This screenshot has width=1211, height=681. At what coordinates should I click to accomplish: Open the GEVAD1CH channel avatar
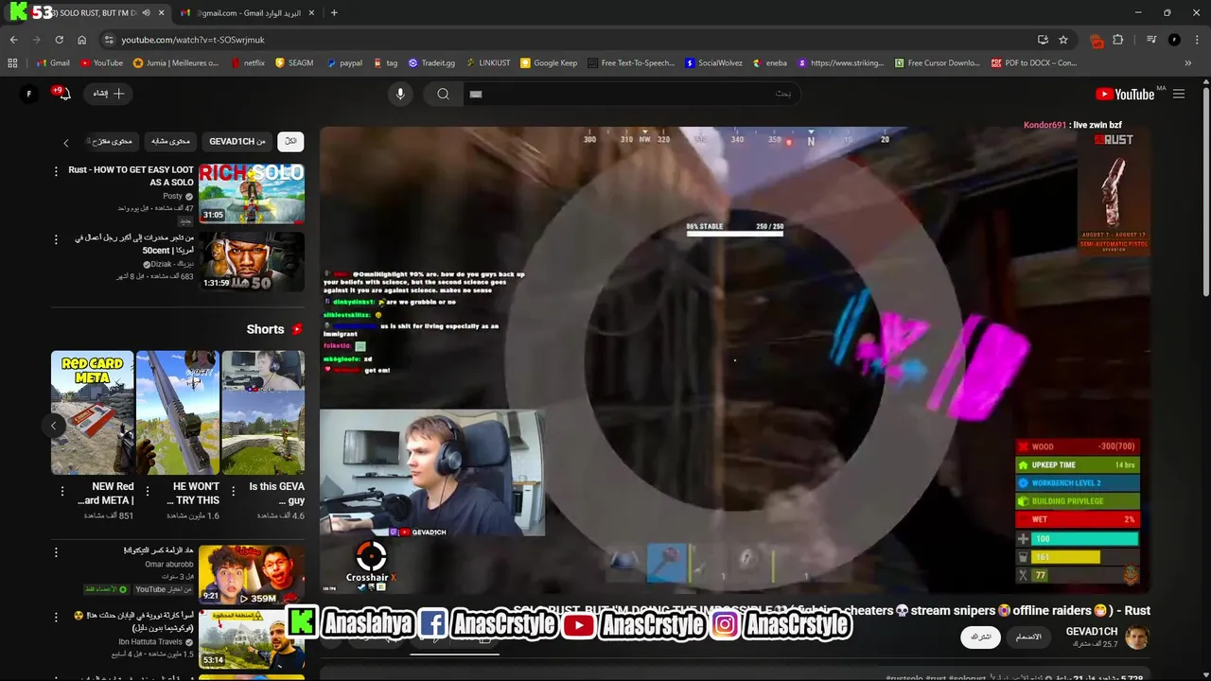coord(1136,637)
